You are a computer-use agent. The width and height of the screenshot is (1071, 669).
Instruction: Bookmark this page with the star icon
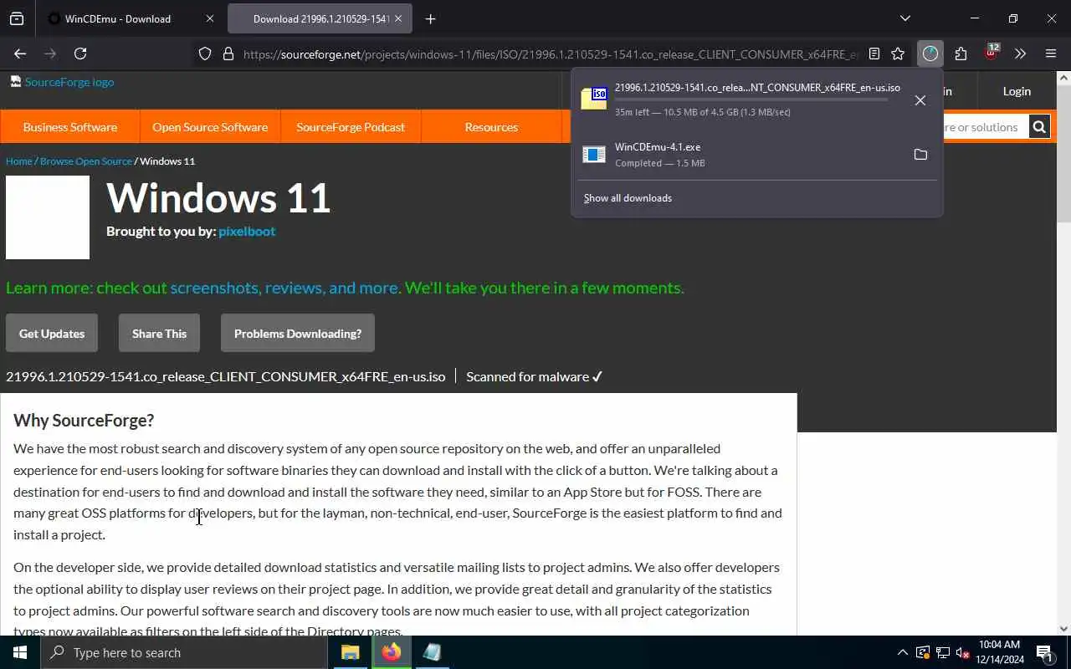pyautogui.click(x=898, y=54)
